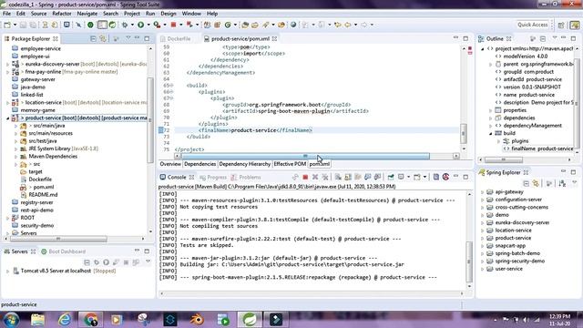This screenshot has height=328, width=583.
Task: Click Link with Editor icon in Spring Explorer
Action: (x=536, y=183)
